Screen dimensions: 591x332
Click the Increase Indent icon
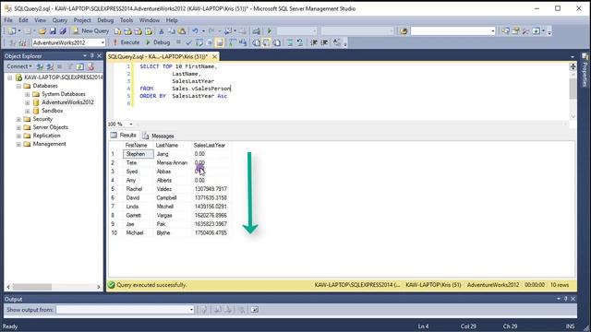324,42
